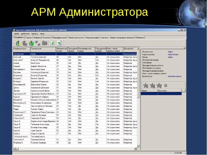Sort by the Логический номер column header
207x155 pixels.
[62, 50]
